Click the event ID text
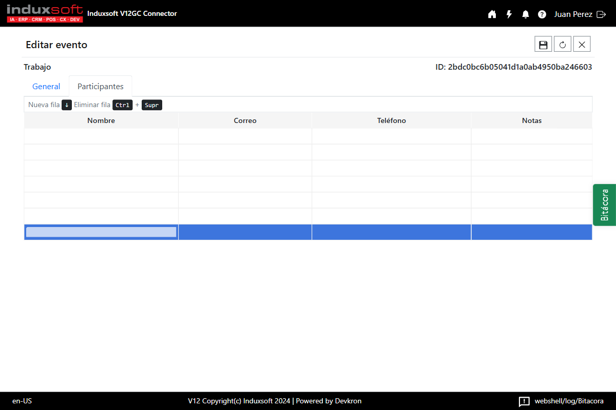This screenshot has height=410, width=616. [514, 67]
